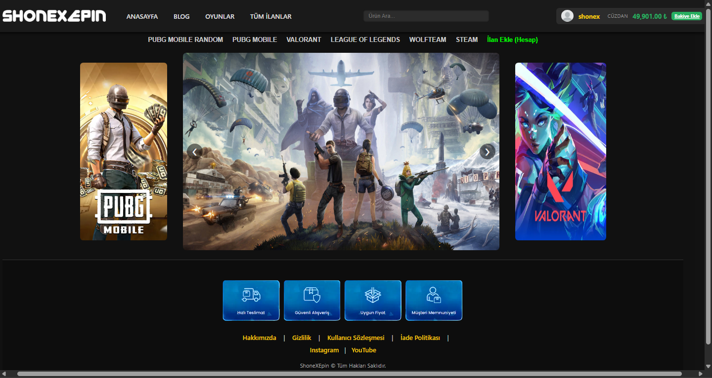Image resolution: width=712 pixels, height=378 pixels.
Task: Open the Instagram footer link
Action: pyautogui.click(x=324, y=350)
